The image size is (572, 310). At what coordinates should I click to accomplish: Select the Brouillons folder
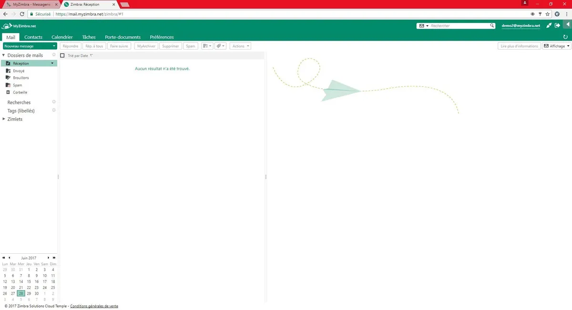(x=20, y=78)
